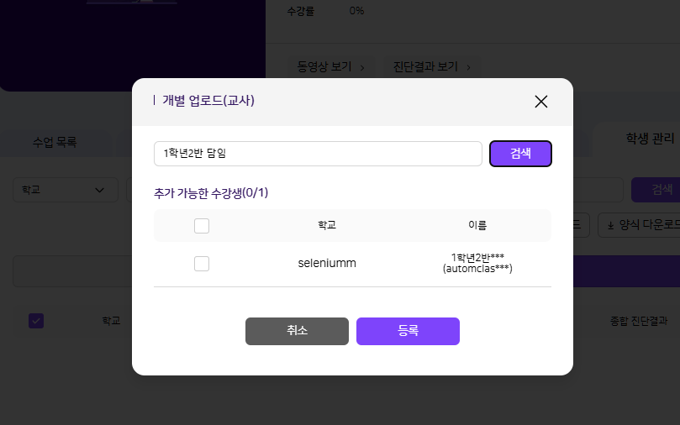Click the 양식 다운로드 download icon

coord(611,225)
